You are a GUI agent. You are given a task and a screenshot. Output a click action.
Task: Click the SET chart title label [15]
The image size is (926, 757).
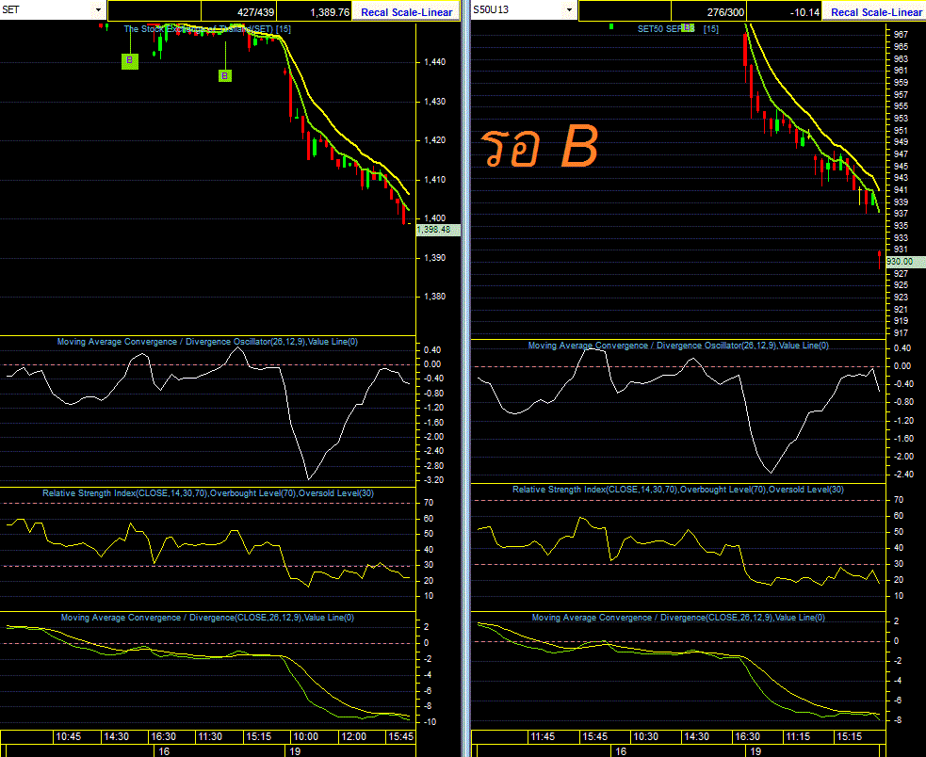207,29
